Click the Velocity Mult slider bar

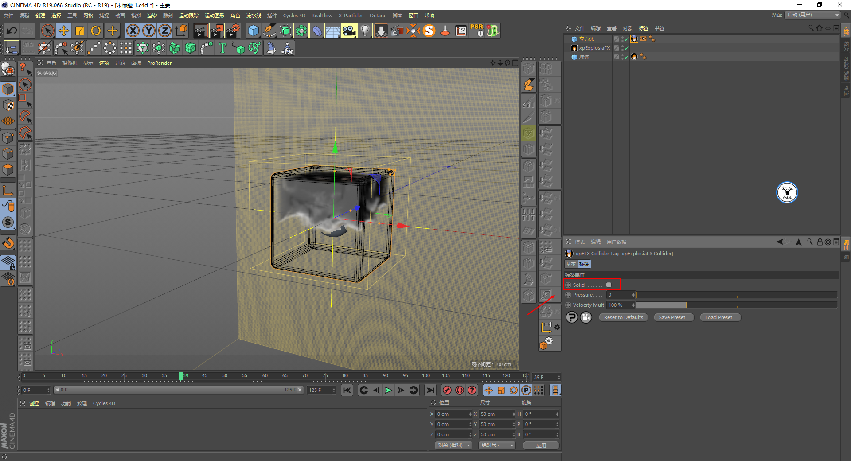point(737,305)
